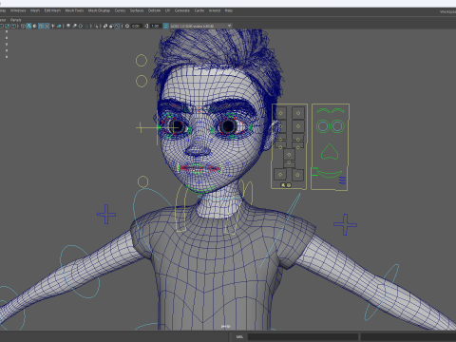The width and height of the screenshot is (456, 342).
Task: Select the blue slider lines near mouth
Action: (342, 180)
